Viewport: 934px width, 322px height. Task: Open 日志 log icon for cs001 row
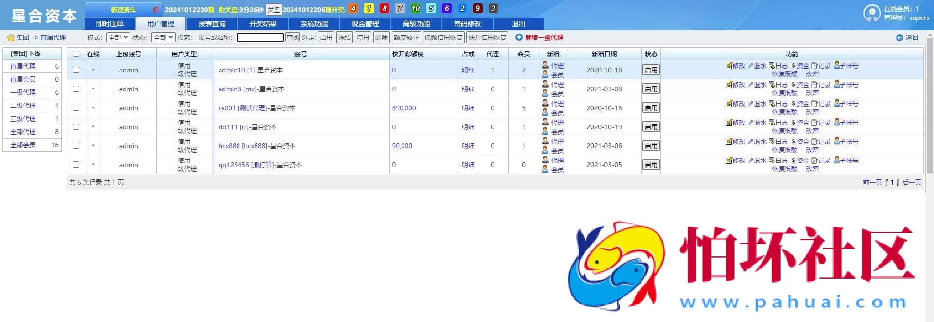click(x=771, y=104)
